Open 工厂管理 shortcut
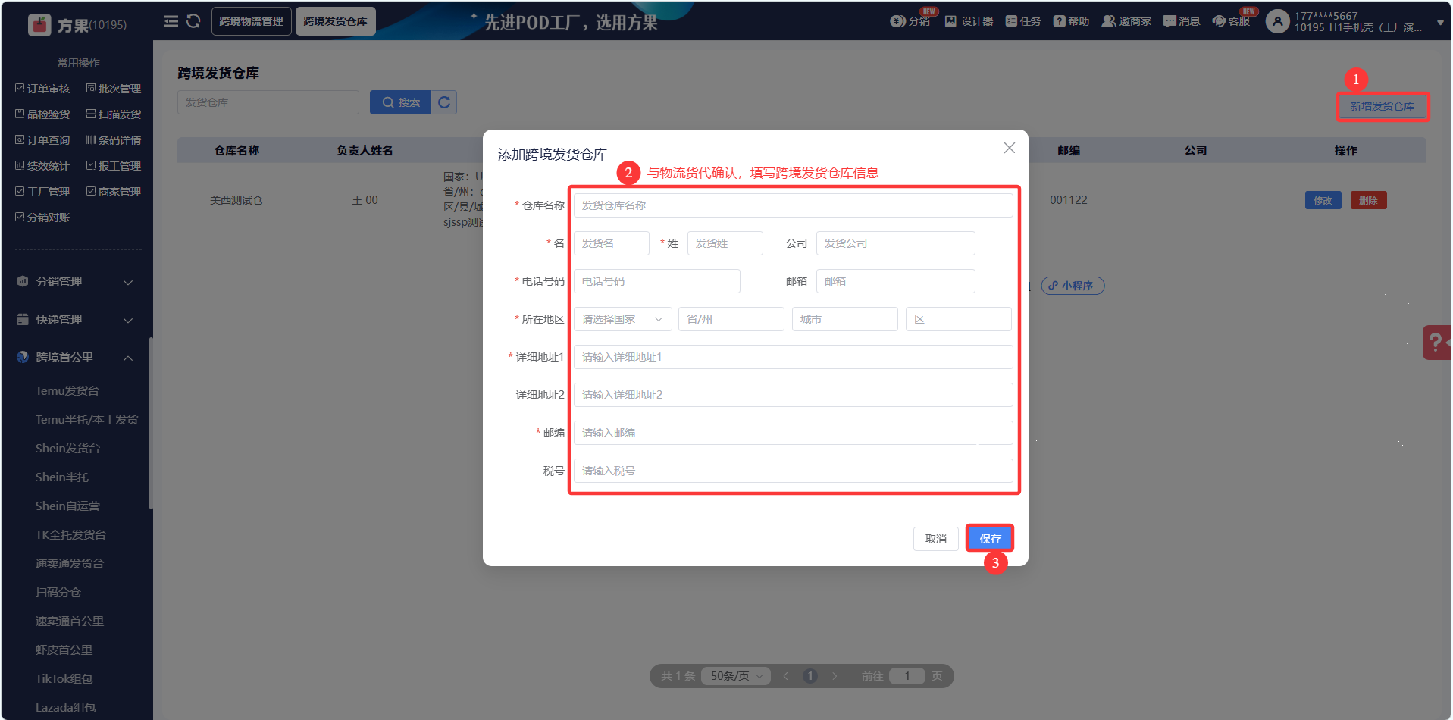This screenshot has height=720, width=1453. click(42, 192)
